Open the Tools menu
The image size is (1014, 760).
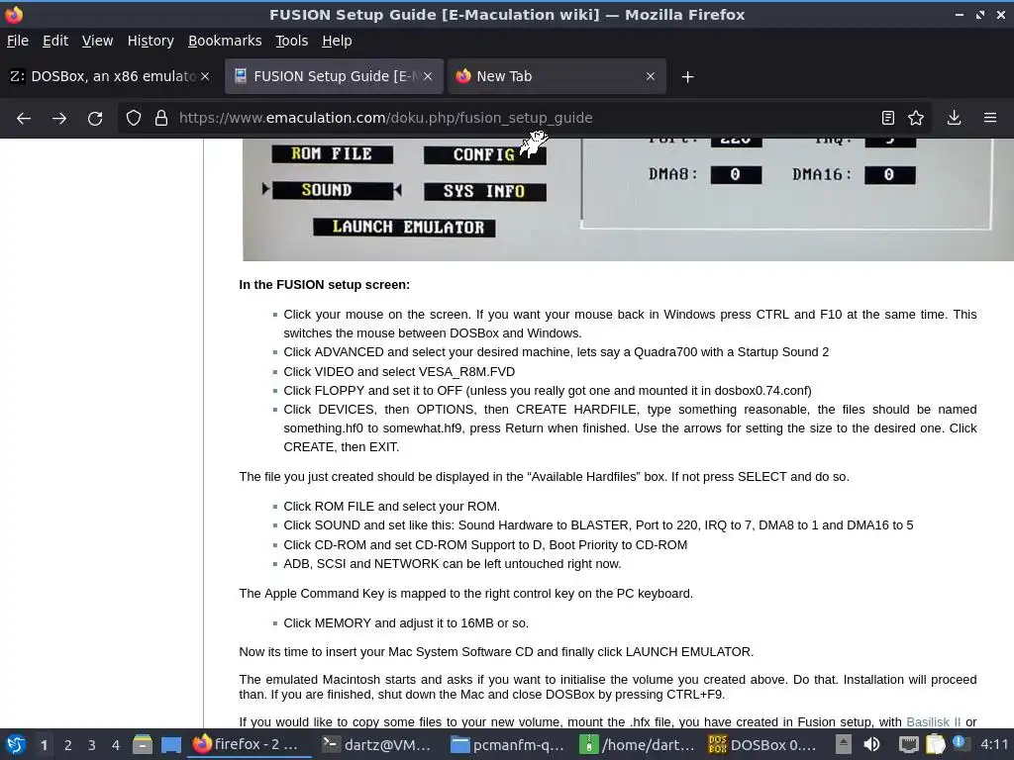292,41
